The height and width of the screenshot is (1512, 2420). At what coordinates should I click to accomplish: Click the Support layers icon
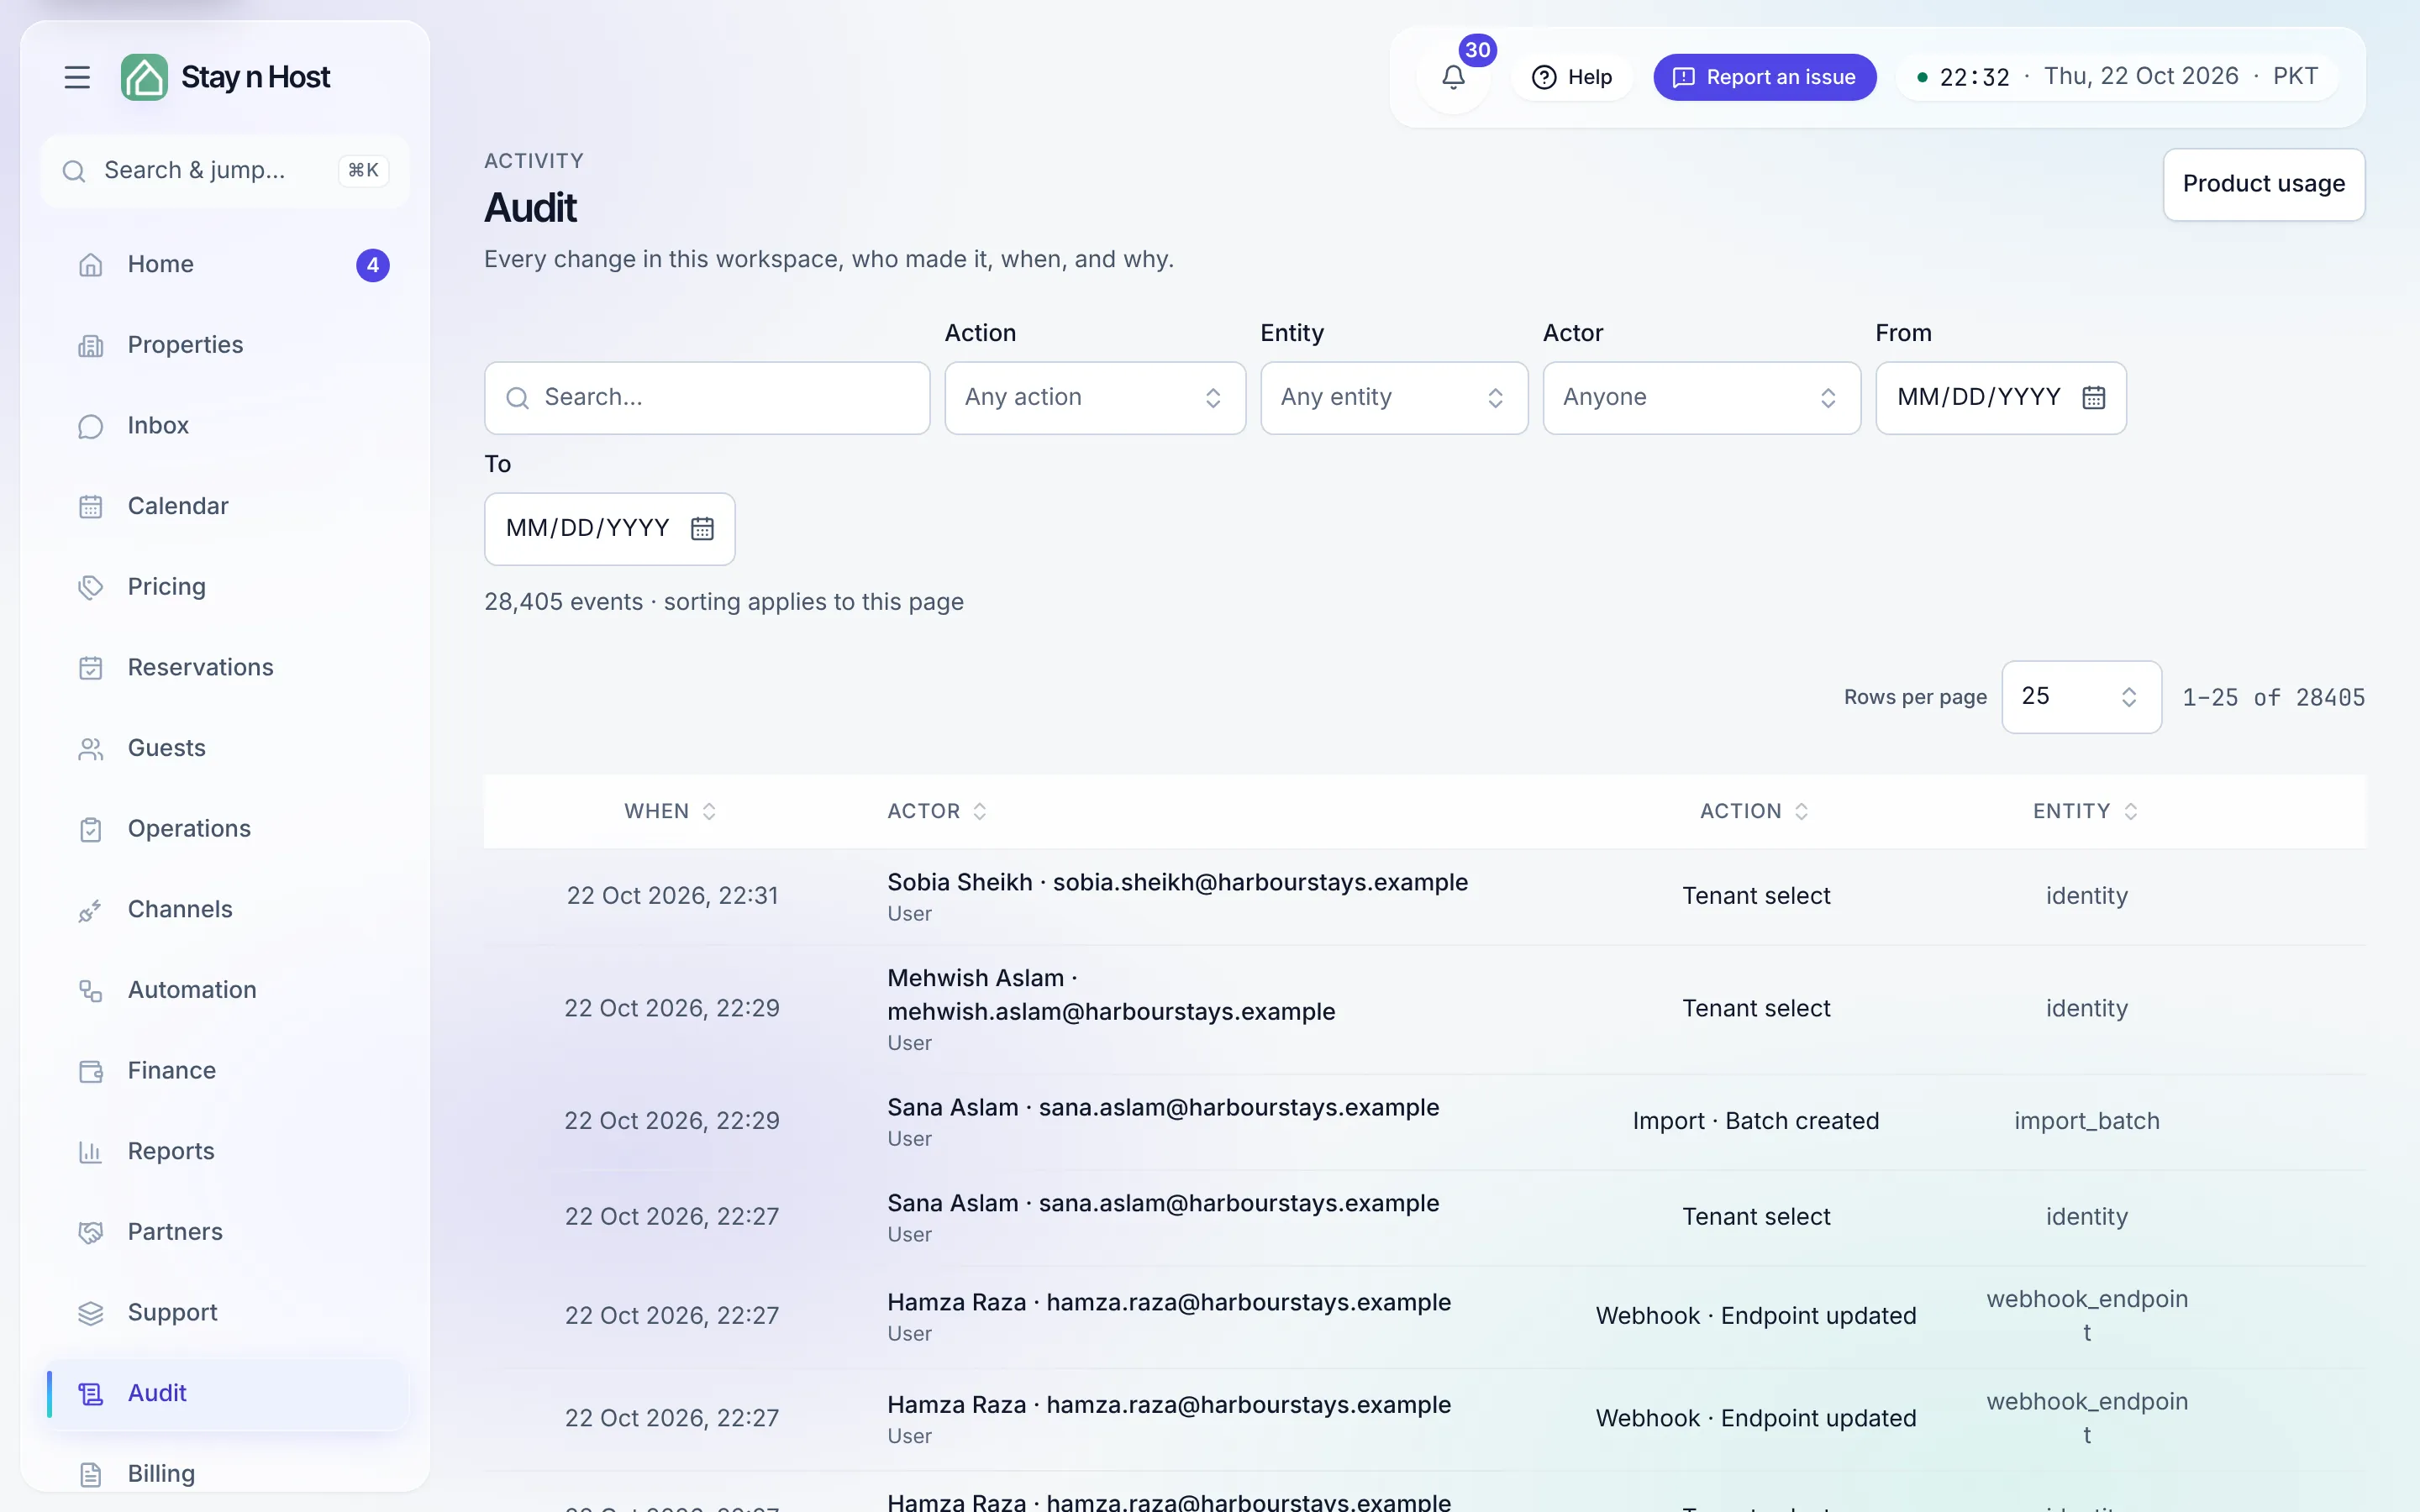pos(91,1313)
